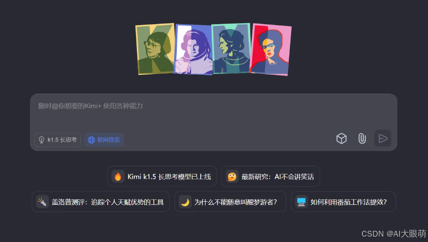
Task: Click the green K portrait card in logo
Action: [155, 49]
